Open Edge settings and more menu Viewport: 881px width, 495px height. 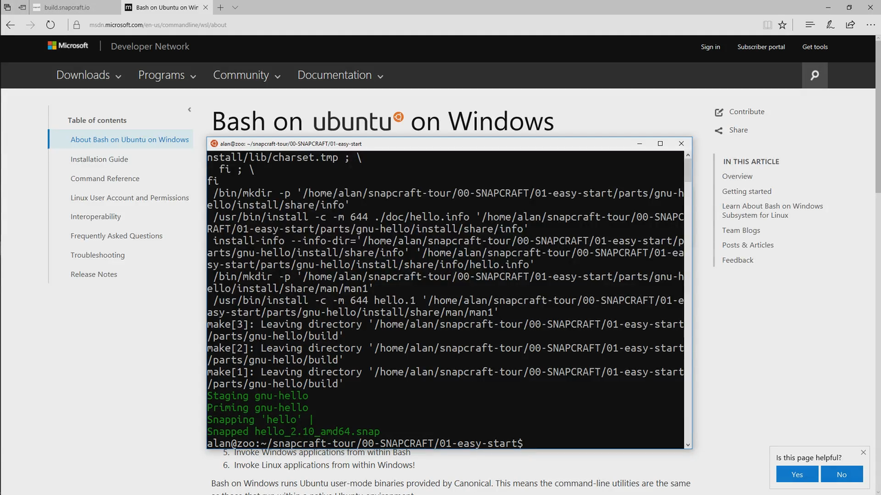[x=870, y=25]
